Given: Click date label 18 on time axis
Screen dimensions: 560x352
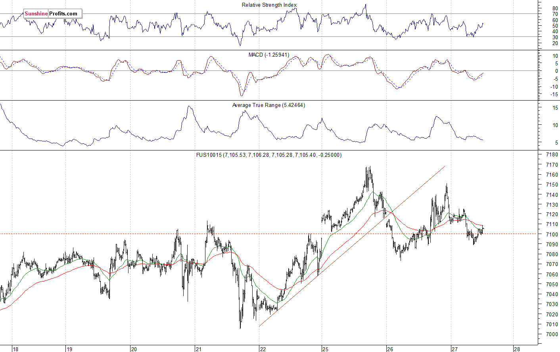Looking at the screenshot, I should [x=15, y=349].
